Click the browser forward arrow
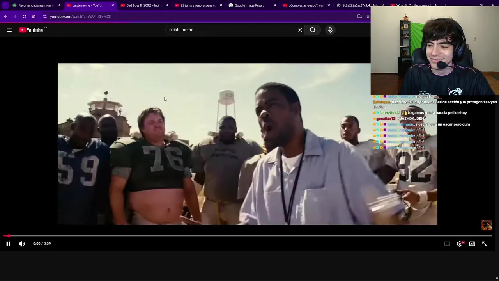The image size is (499, 281). tap(15, 16)
